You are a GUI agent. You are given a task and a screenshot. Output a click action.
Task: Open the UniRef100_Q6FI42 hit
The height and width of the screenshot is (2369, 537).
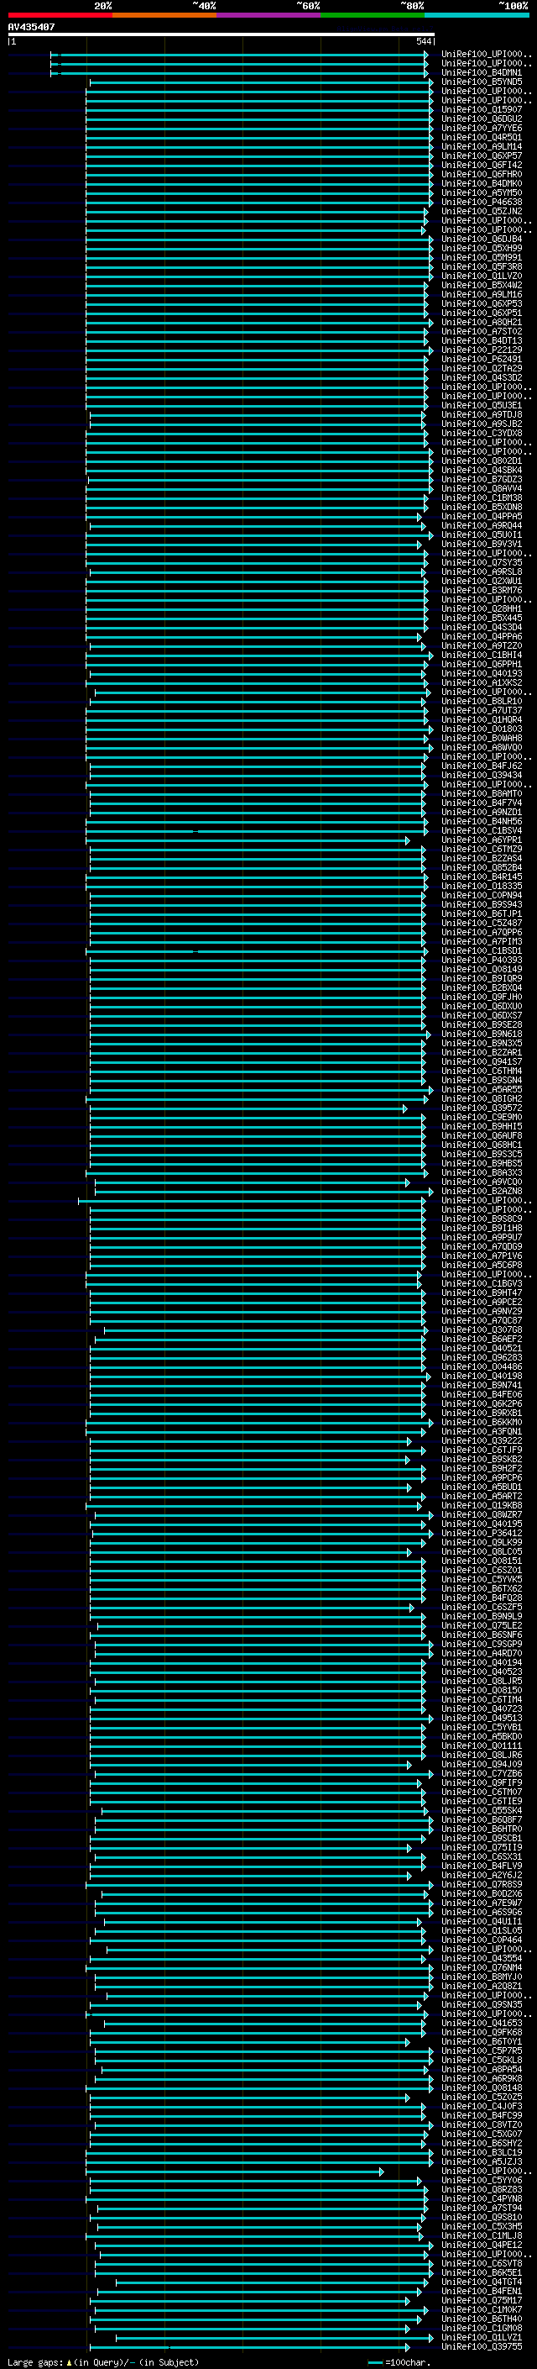[481, 165]
